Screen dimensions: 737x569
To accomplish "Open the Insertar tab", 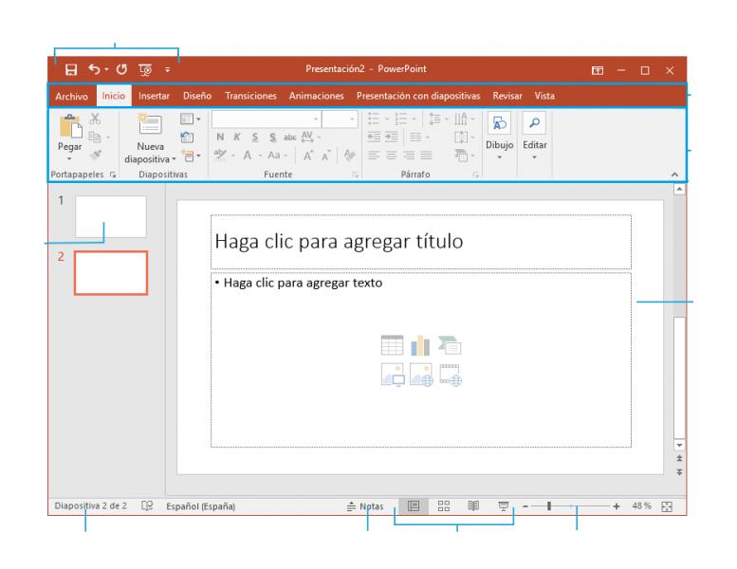I will (154, 96).
